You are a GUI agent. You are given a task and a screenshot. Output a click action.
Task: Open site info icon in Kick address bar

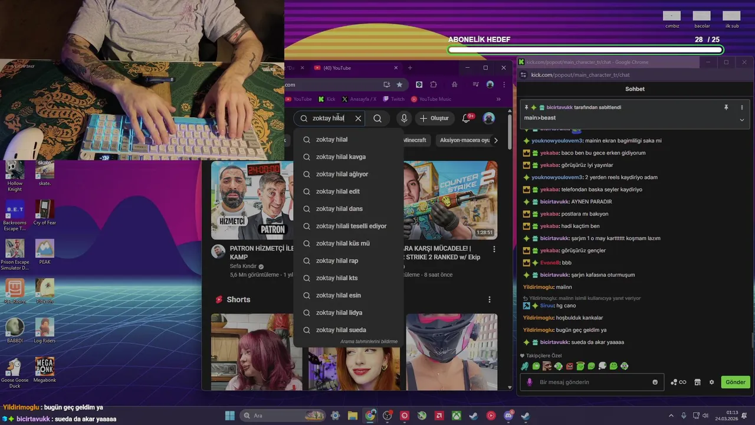tap(523, 75)
